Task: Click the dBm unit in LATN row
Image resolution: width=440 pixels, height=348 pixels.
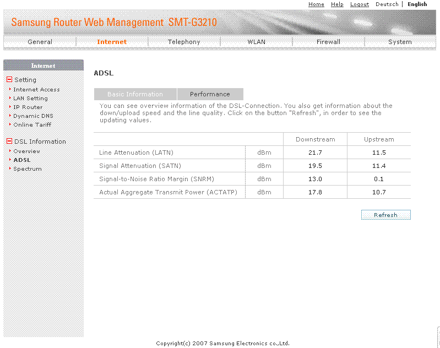Action: (x=264, y=153)
